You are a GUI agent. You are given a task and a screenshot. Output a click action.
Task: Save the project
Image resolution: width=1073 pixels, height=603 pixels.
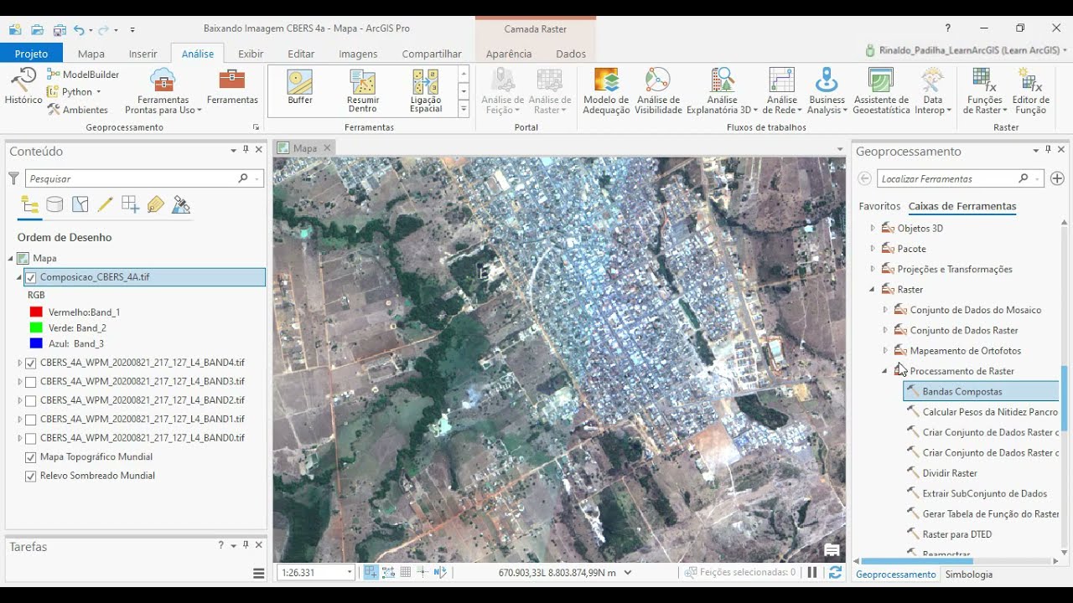coord(59,29)
